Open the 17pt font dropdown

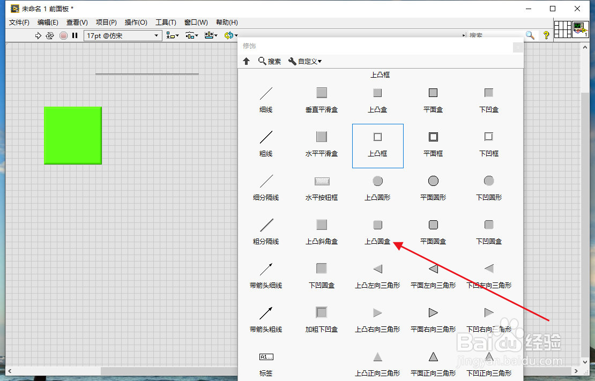click(123, 36)
